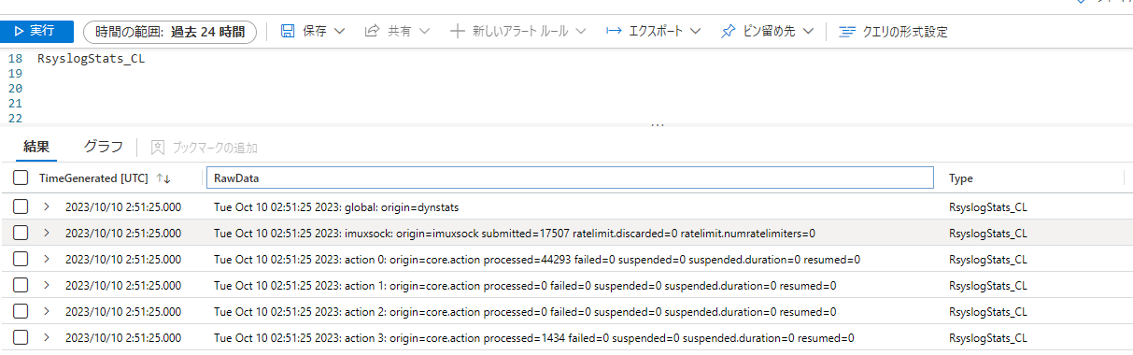Click Type cell in the action 1 row
The width and height of the screenshot is (1133, 355).
(987, 286)
